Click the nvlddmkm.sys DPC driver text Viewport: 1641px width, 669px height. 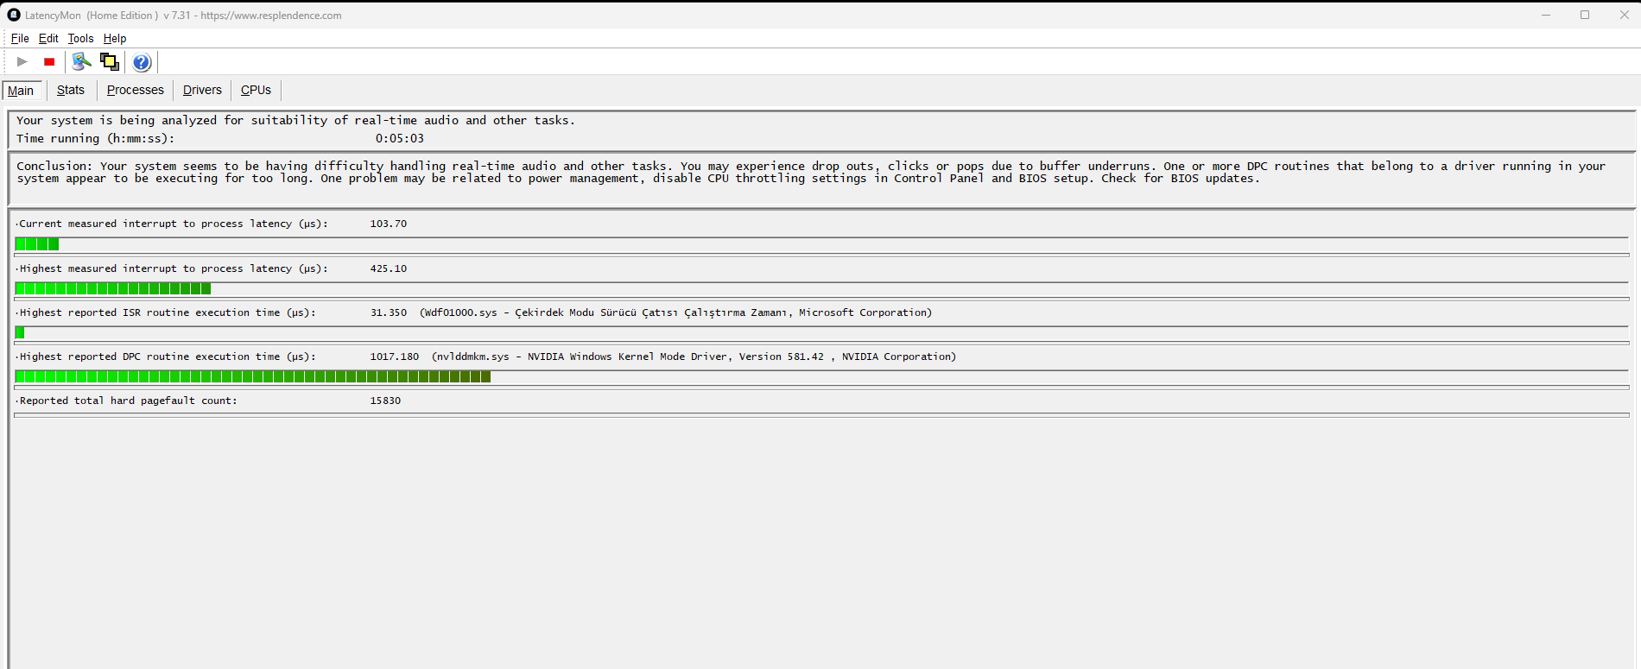[x=694, y=357]
